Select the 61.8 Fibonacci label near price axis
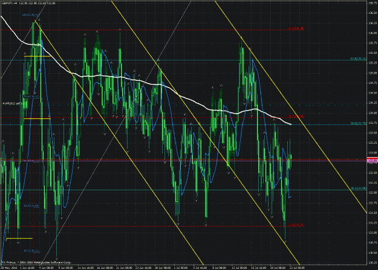Screen dimensions: 378x270 click(358, 59)
